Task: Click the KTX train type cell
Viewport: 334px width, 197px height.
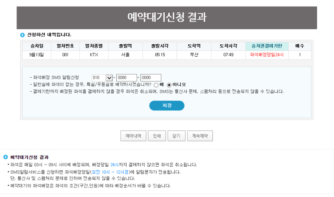Action: (x=94, y=55)
